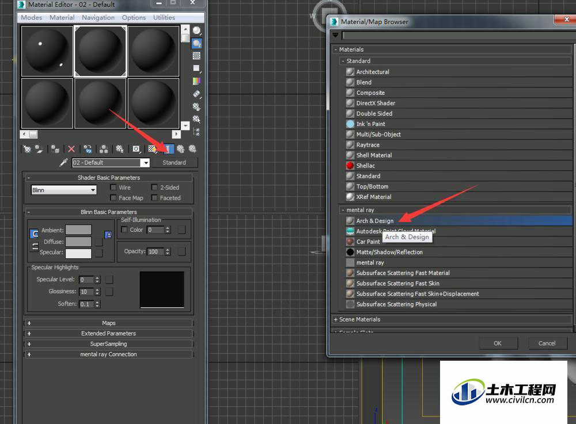Expand the SuperSampling rollout
Screen dimensions: 576x424
click(109, 344)
